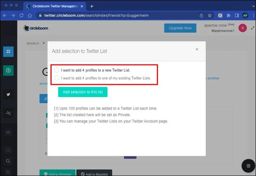Image resolution: width=256 pixels, height=176 pixels.
Task: Click the Upgrade Now button
Action: coord(180,28)
